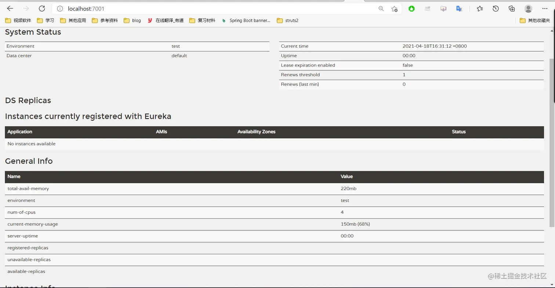Select the 2021-04-18T16:31:12 +0800 time value
The height and width of the screenshot is (288, 555).
pos(435,46)
